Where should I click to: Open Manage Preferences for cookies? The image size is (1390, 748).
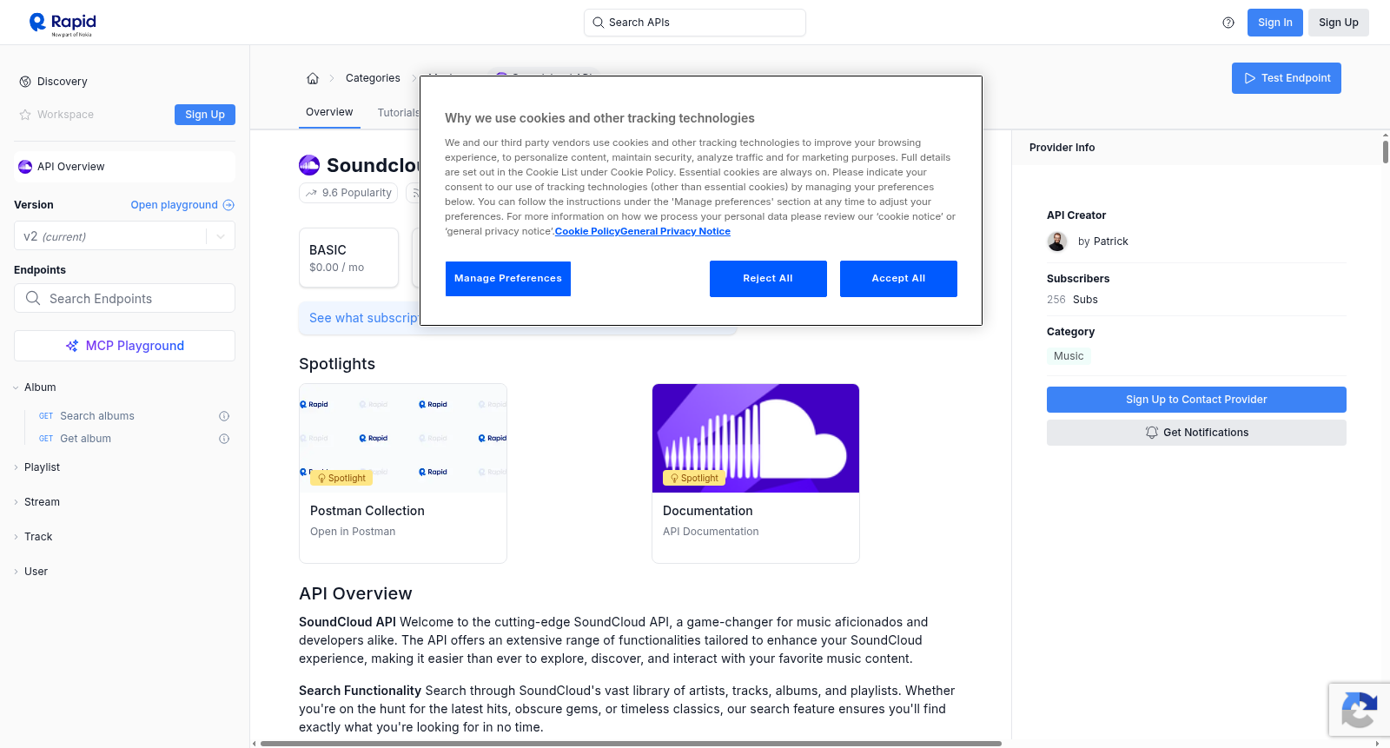508,279
